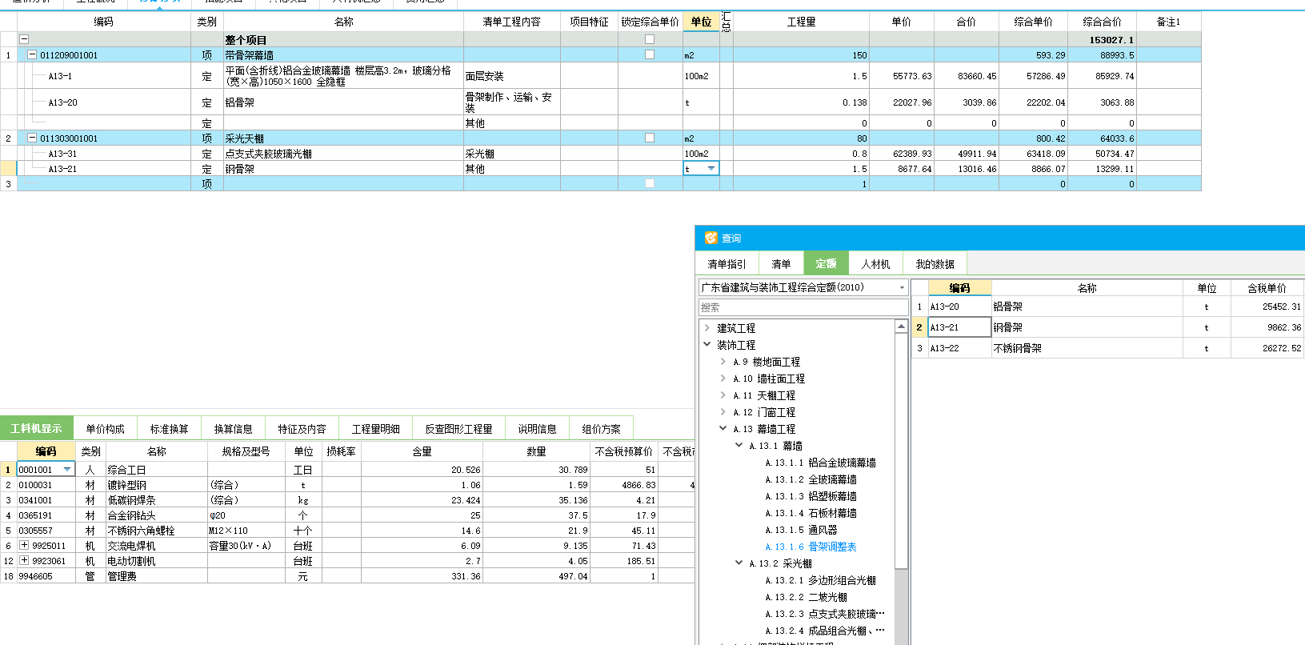Switch to 清单指引 tab
This screenshot has height=645, width=1305.
pyautogui.click(x=727, y=263)
